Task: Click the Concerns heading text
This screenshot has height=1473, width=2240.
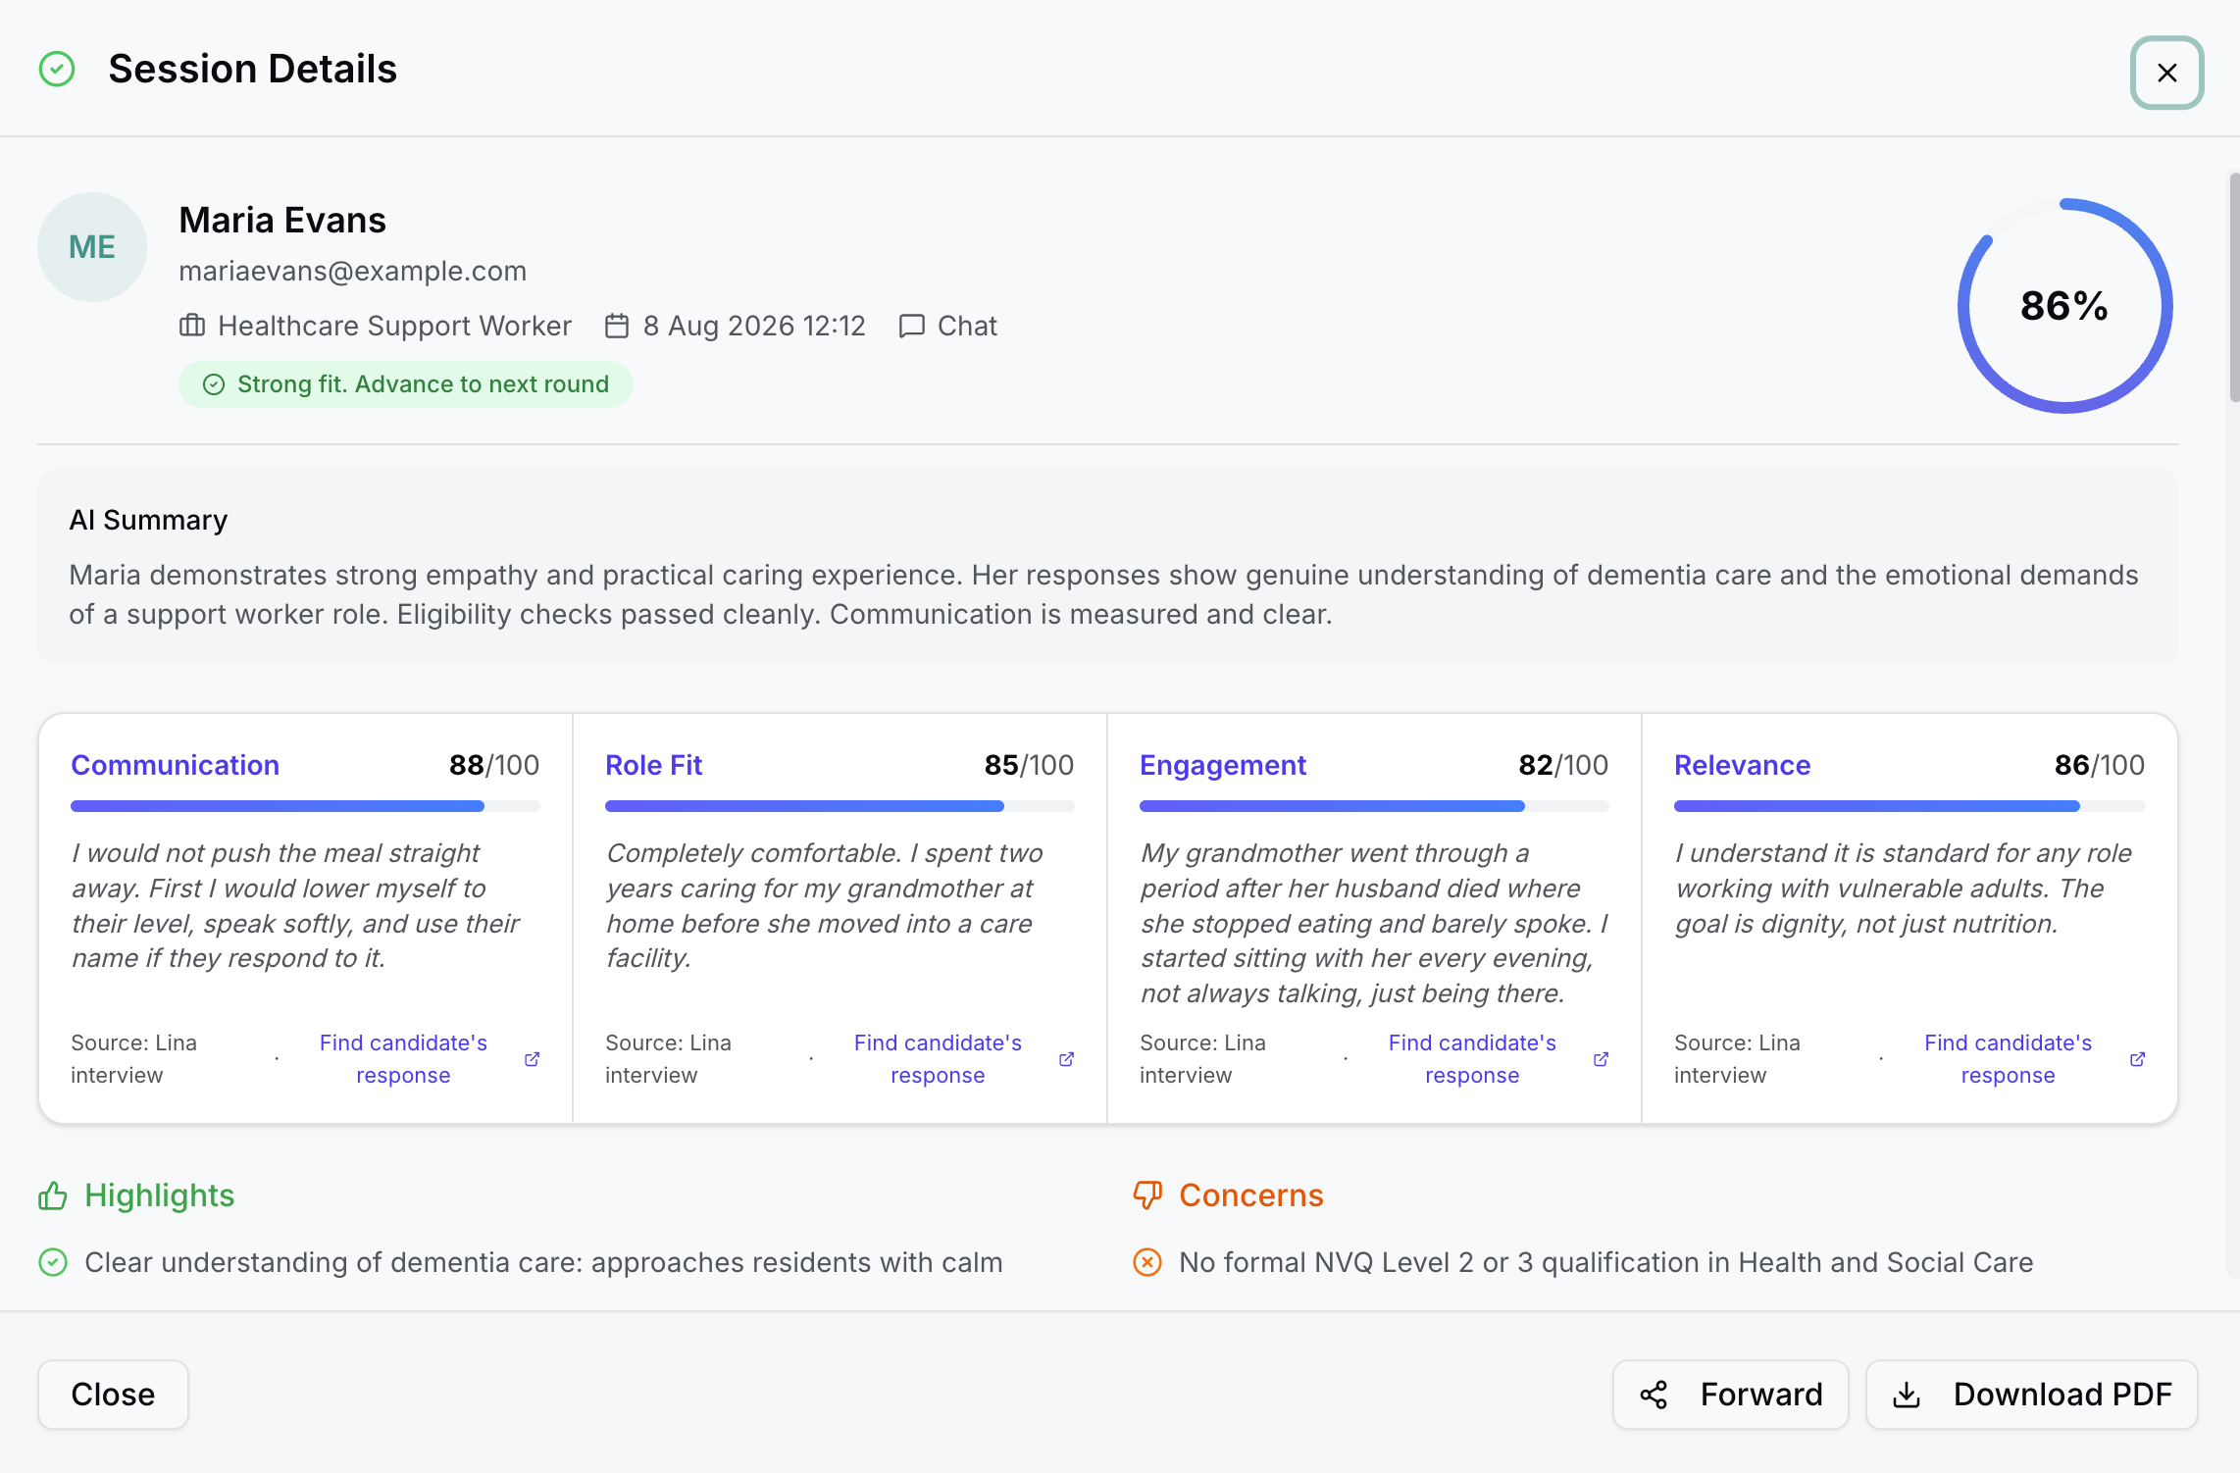Action: tap(1251, 1195)
